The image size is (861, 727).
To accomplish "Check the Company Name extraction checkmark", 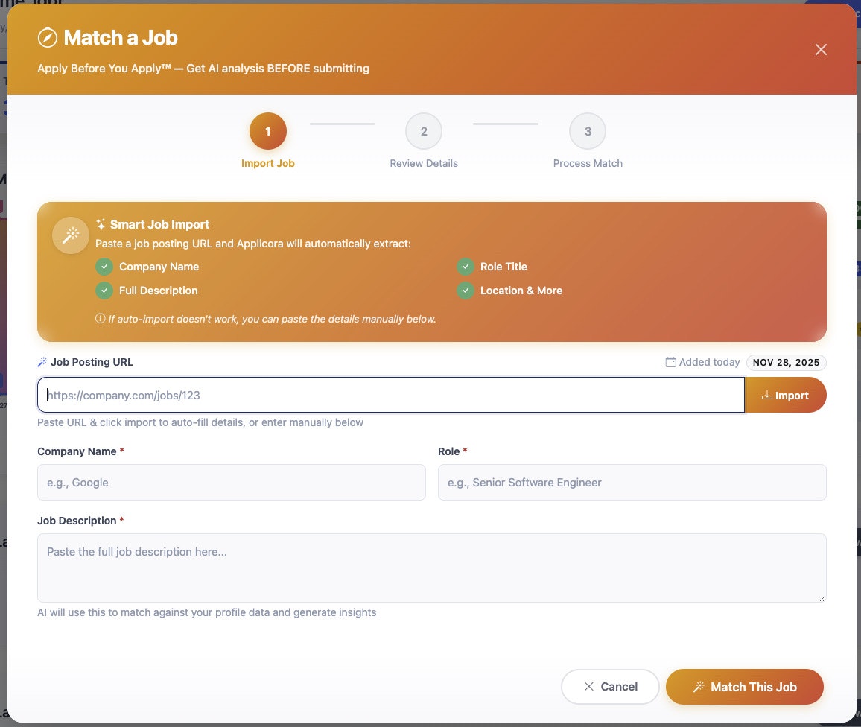I will (x=104, y=267).
